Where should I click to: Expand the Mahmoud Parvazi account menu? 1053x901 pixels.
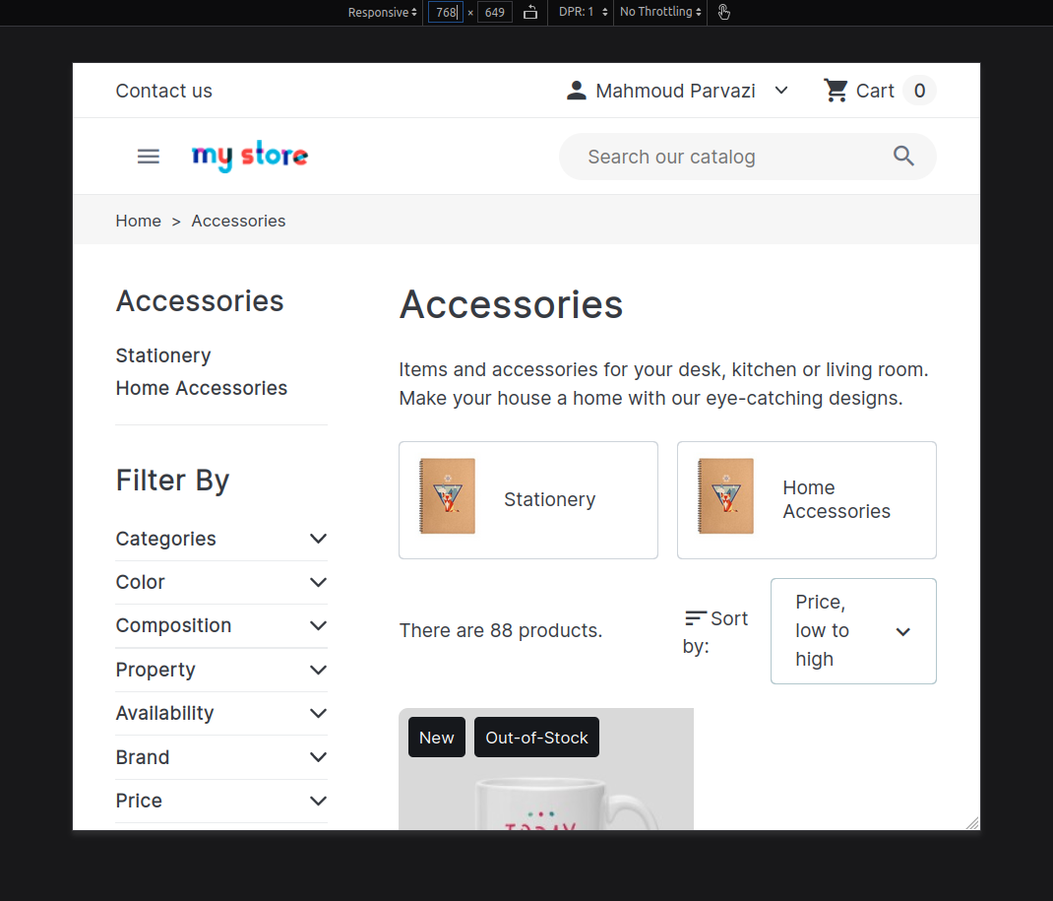click(780, 90)
